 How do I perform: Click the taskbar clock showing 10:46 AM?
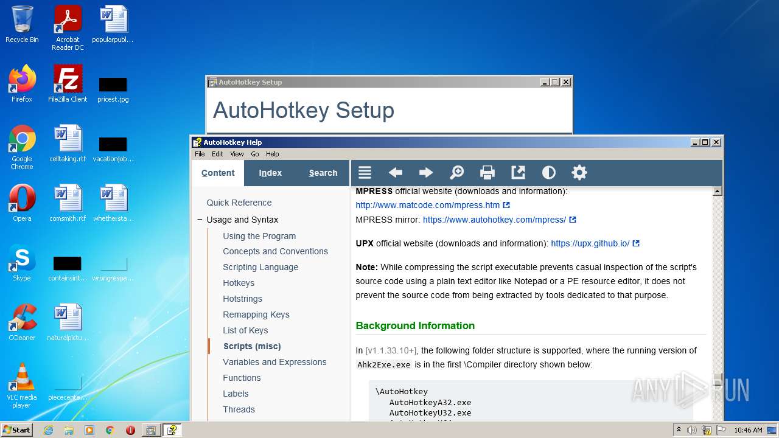click(x=748, y=430)
